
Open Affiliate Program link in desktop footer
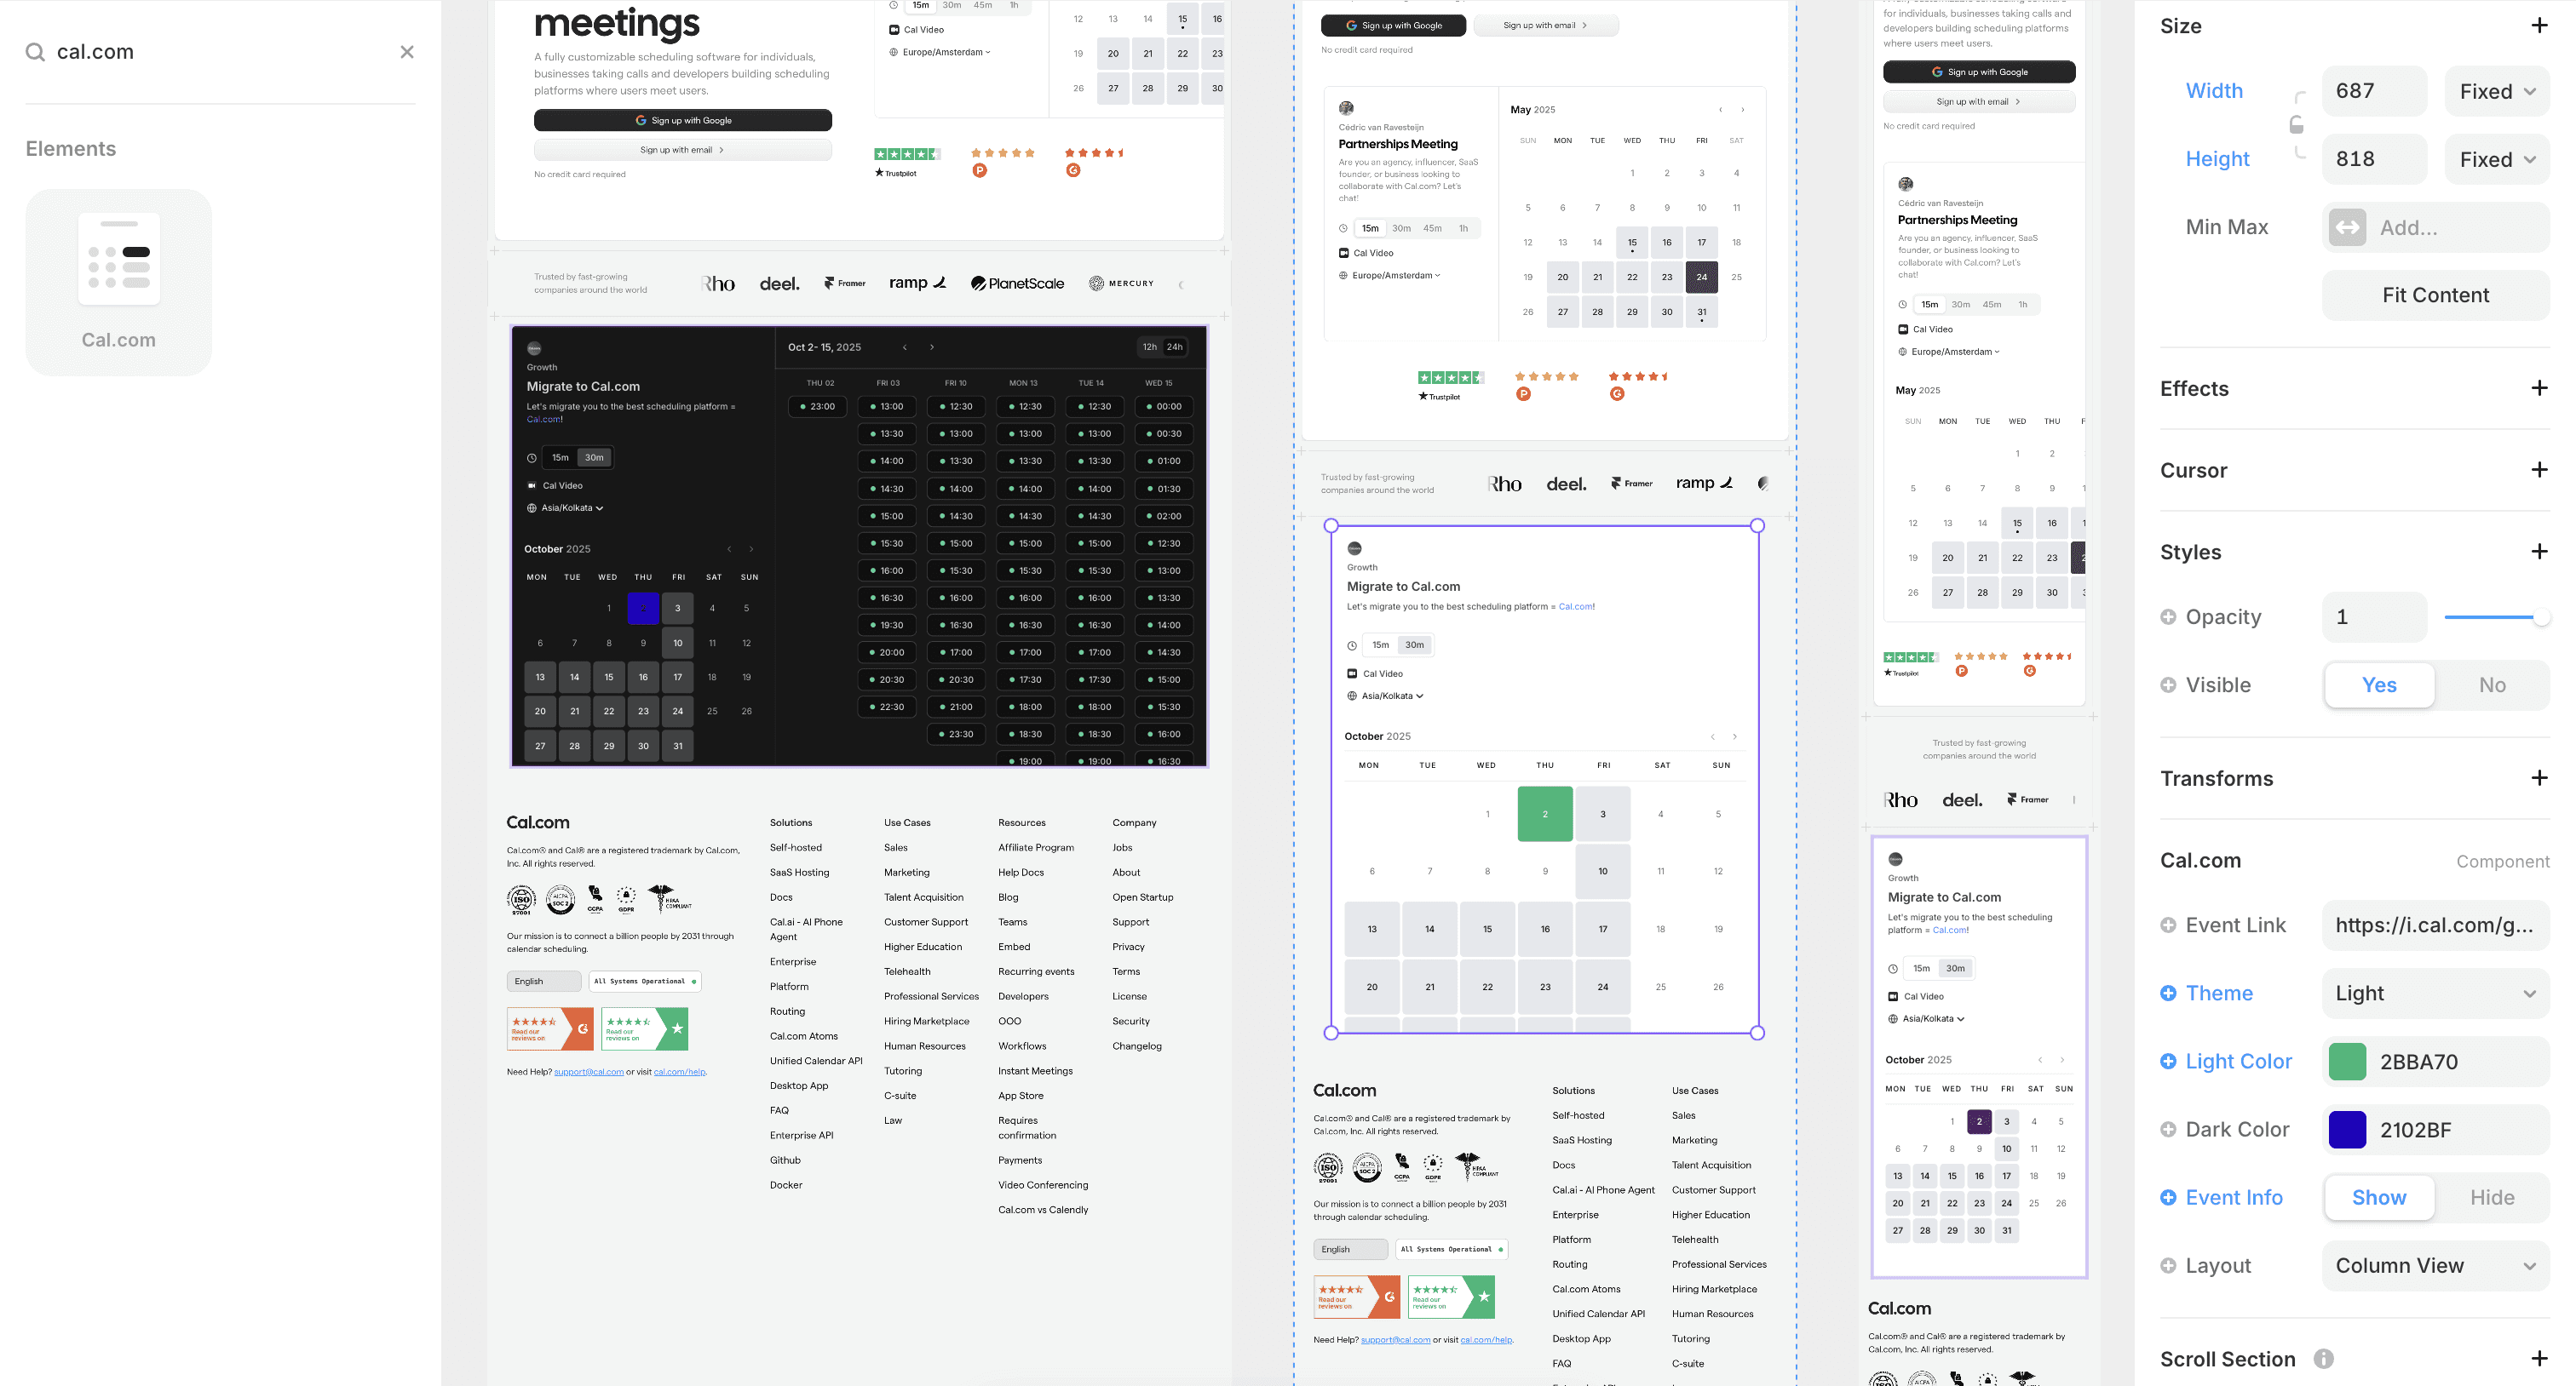[x=1036, y=847]
